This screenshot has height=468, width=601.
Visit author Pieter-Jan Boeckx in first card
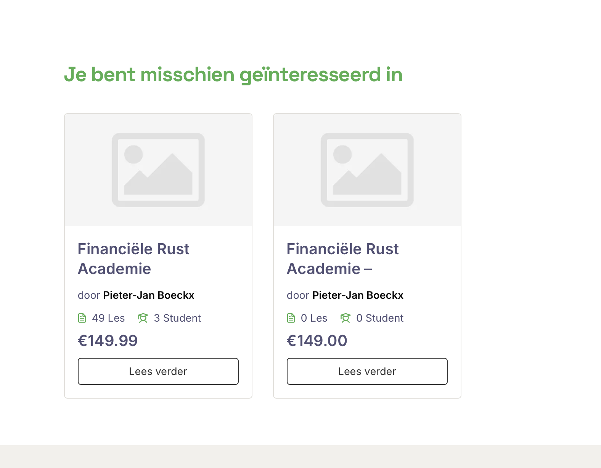pyautogui.click(x=149, y=295)
